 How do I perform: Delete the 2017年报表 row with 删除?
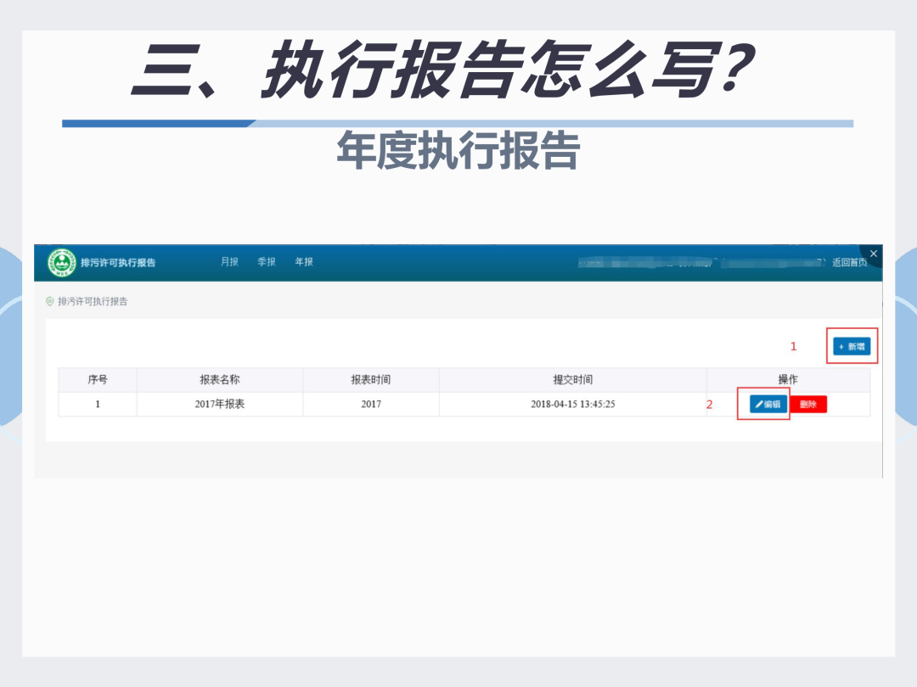point(808,404)
